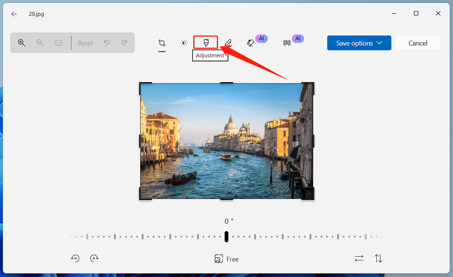
Task: Click the zoom in magnifier
Action: point(22,43)
